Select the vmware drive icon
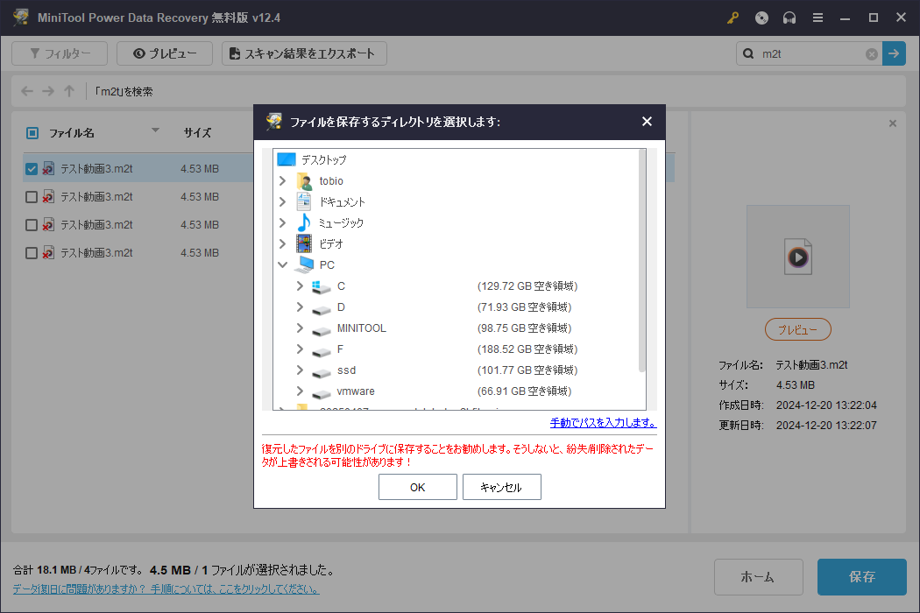This screenshot has height=613, width=920. coord(322,393)
